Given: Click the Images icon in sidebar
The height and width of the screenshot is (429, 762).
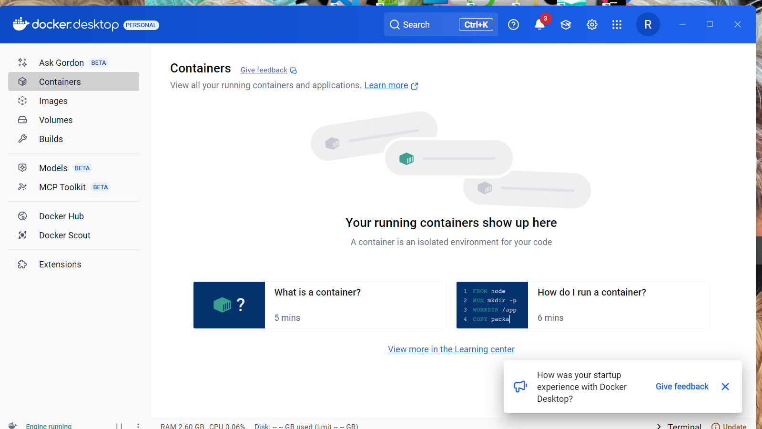Looking at the screenshot, I should tap(22, 101).
